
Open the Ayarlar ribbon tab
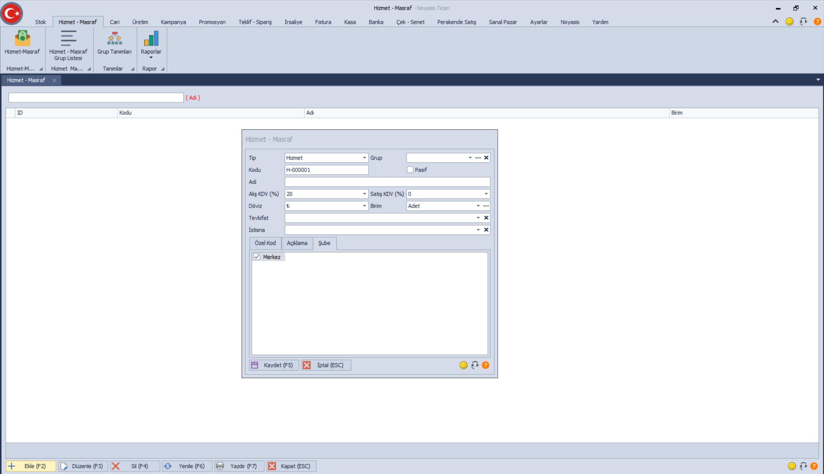coord(538,22)
